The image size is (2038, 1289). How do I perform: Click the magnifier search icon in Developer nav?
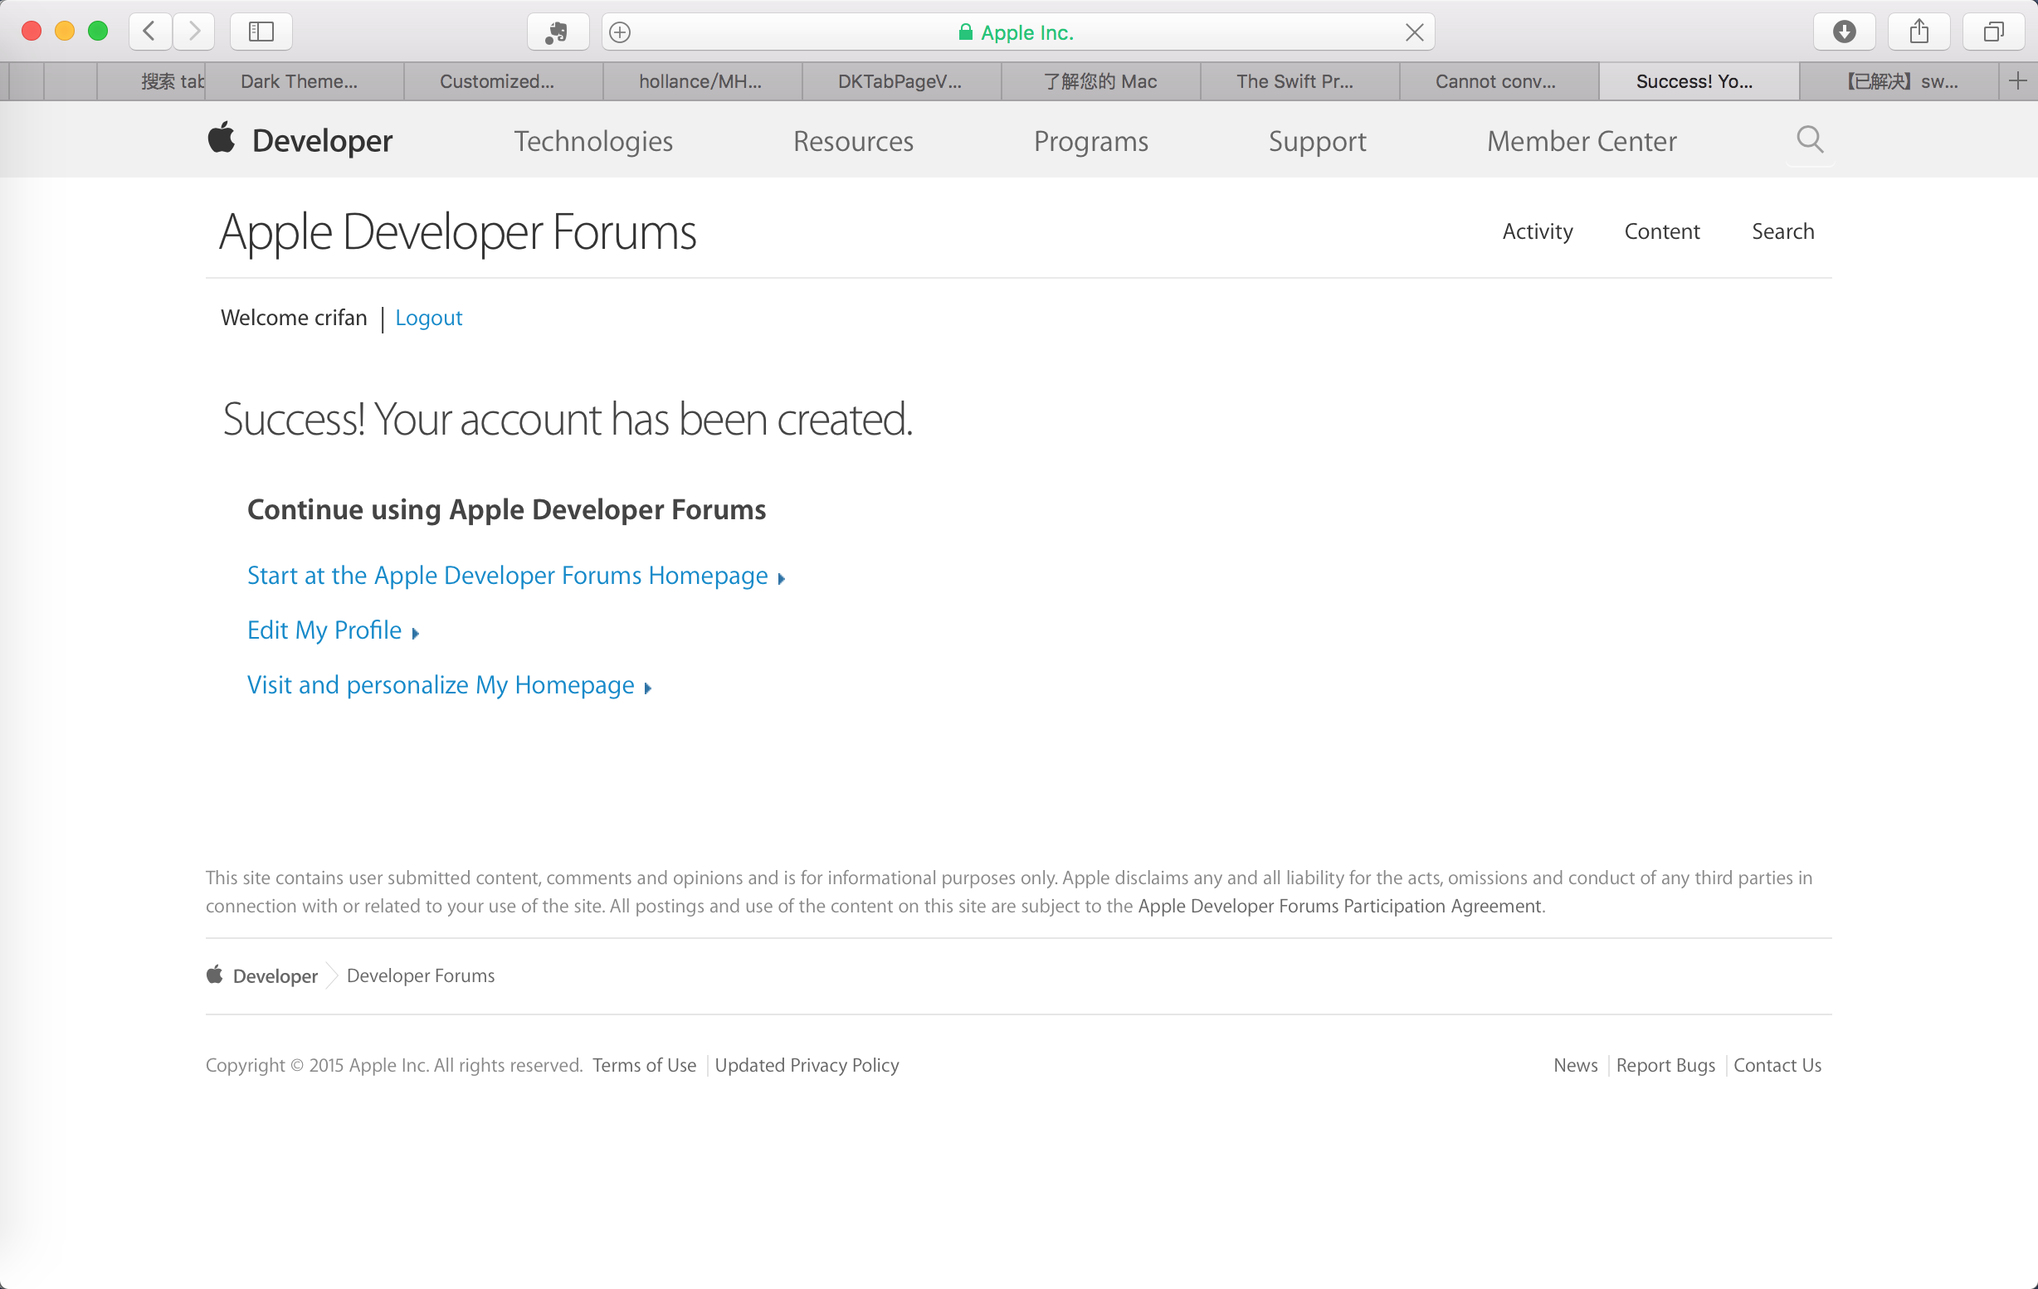click(x=1810, y=139)
